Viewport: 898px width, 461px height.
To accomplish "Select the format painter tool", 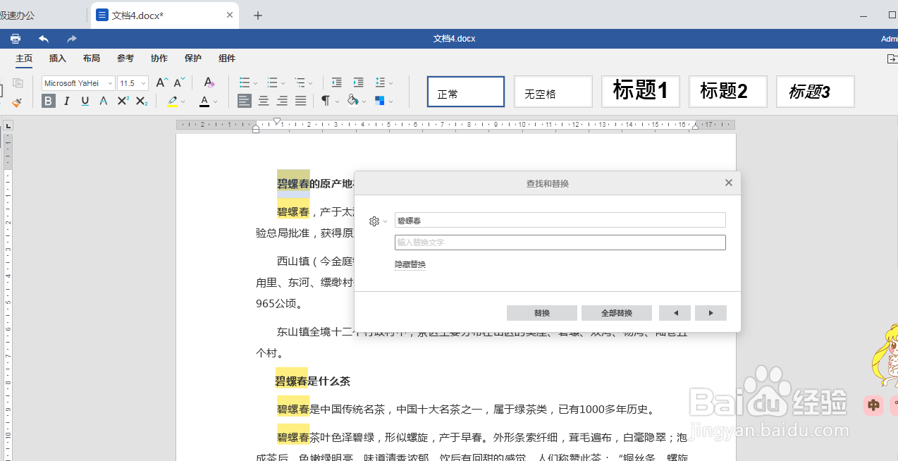I will tap(17, 101).
